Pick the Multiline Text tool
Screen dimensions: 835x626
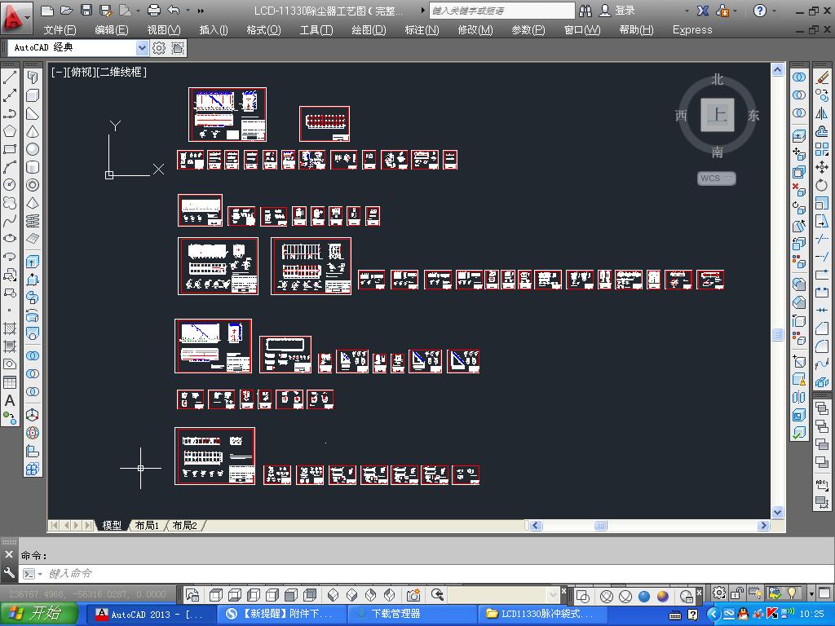(10, 400)
